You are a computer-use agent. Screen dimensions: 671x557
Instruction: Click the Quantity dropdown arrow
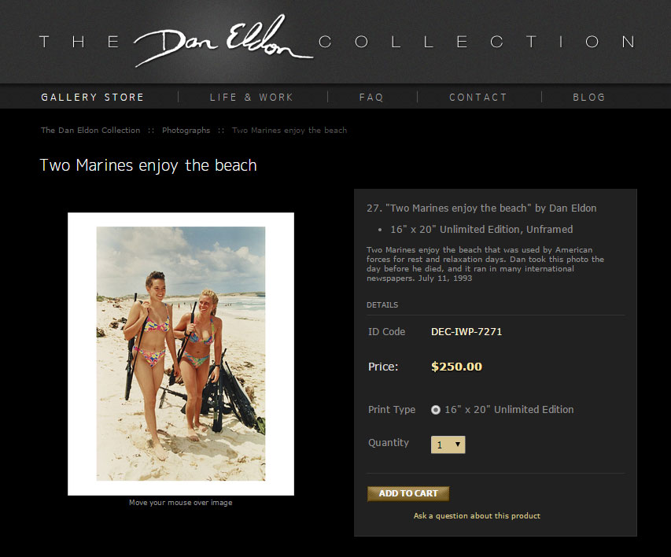point(458,444)
